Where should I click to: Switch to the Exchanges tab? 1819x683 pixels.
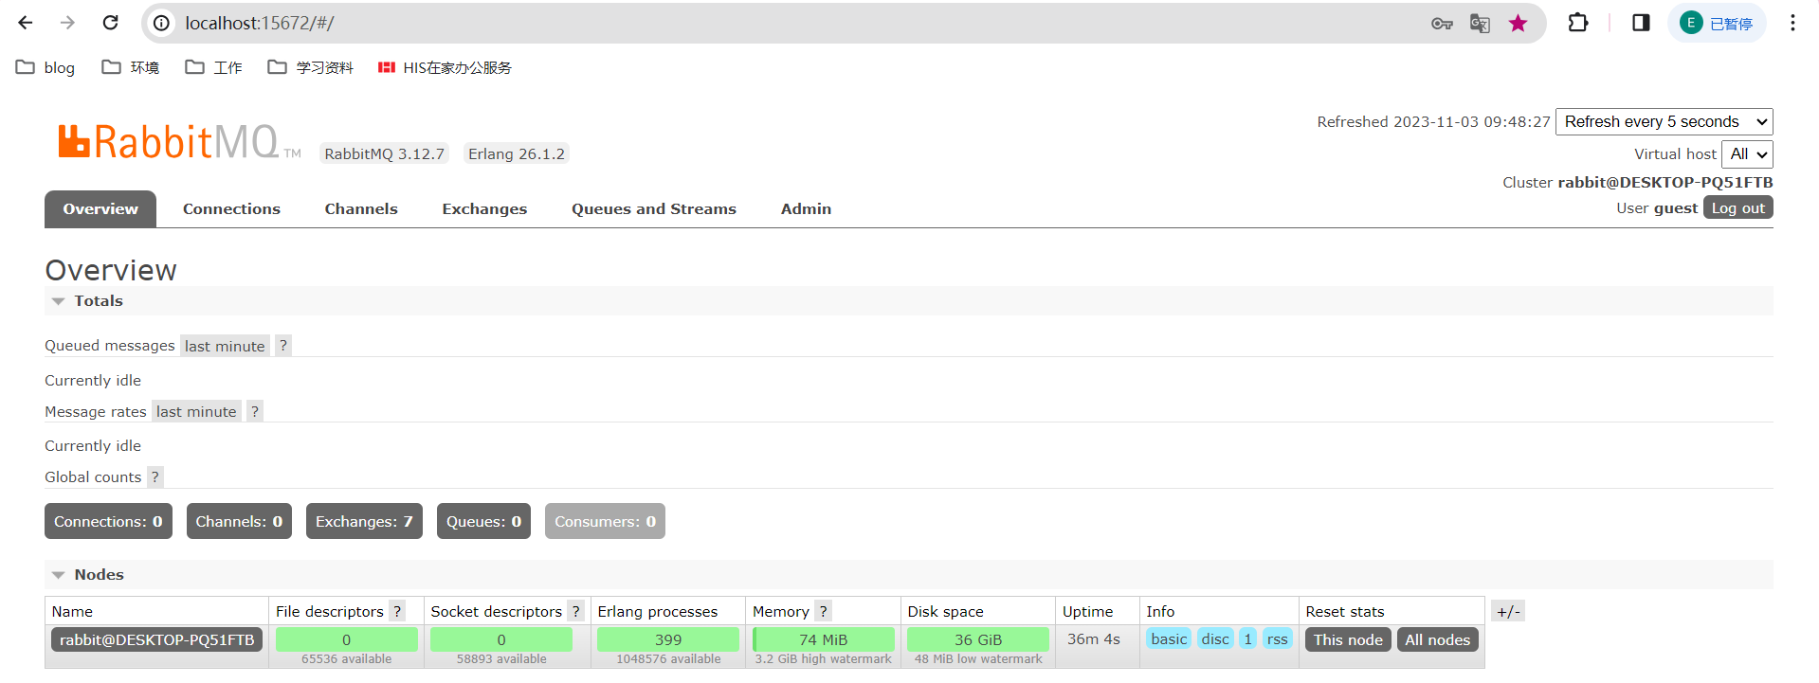[484, 208]
